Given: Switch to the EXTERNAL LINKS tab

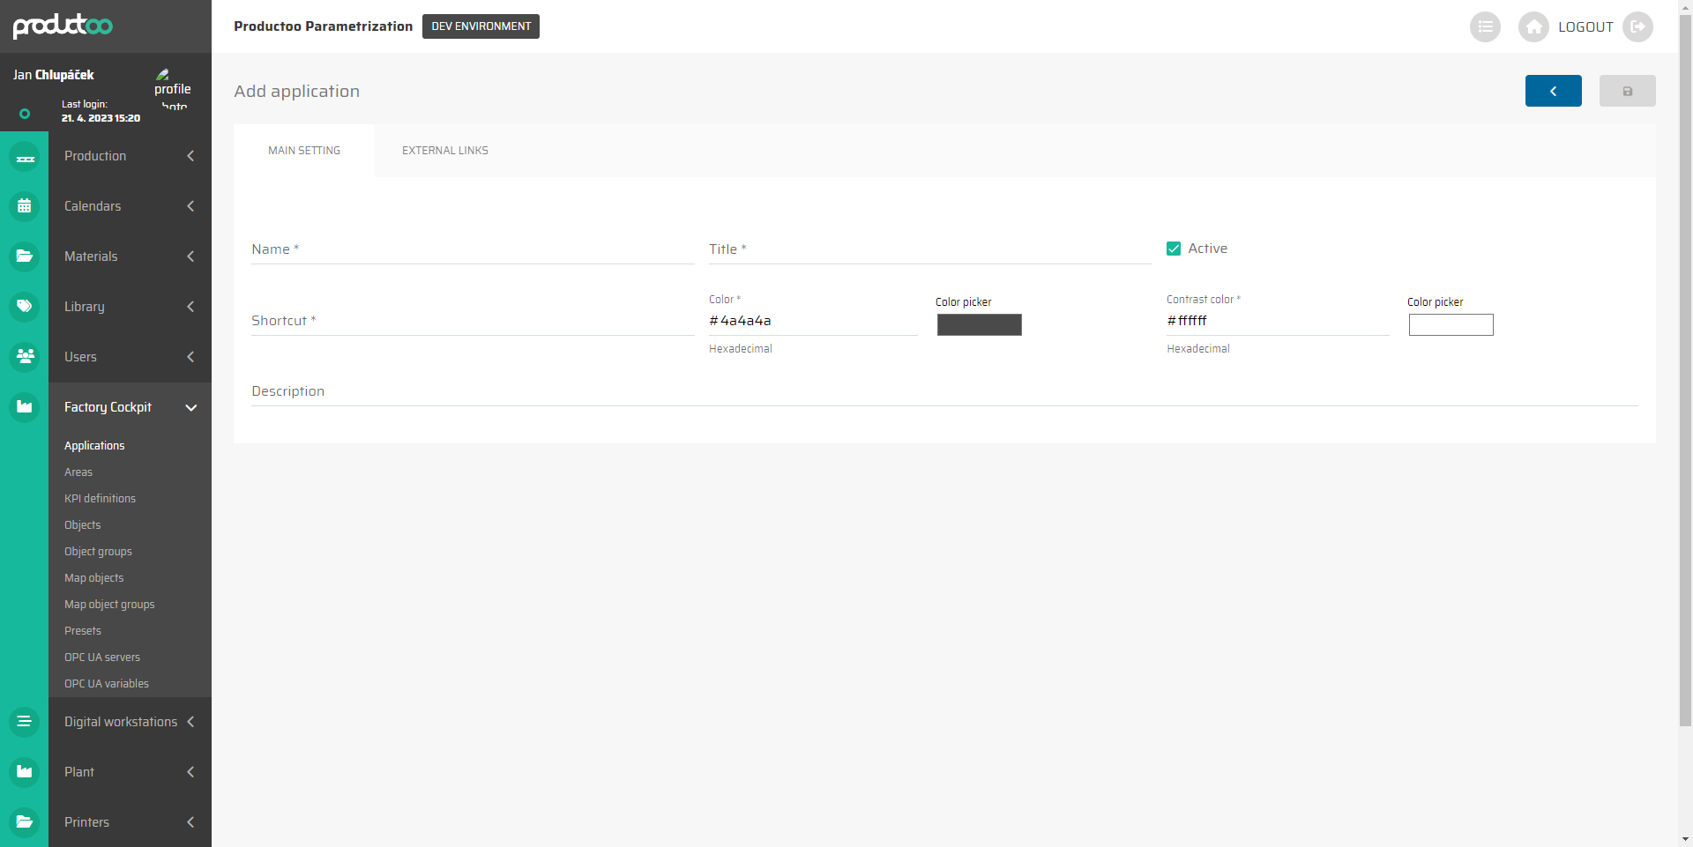Looking at the screenshot, I should tap(444, 151).
